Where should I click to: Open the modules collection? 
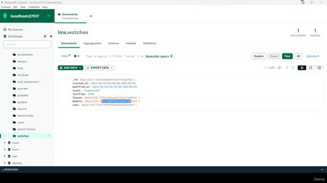(x=23, y=75)
